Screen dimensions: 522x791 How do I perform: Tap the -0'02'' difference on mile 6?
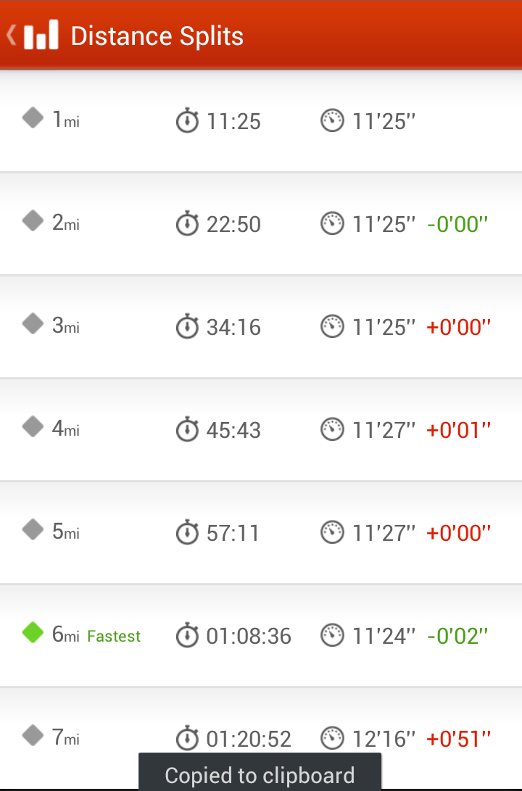point(457,636)
